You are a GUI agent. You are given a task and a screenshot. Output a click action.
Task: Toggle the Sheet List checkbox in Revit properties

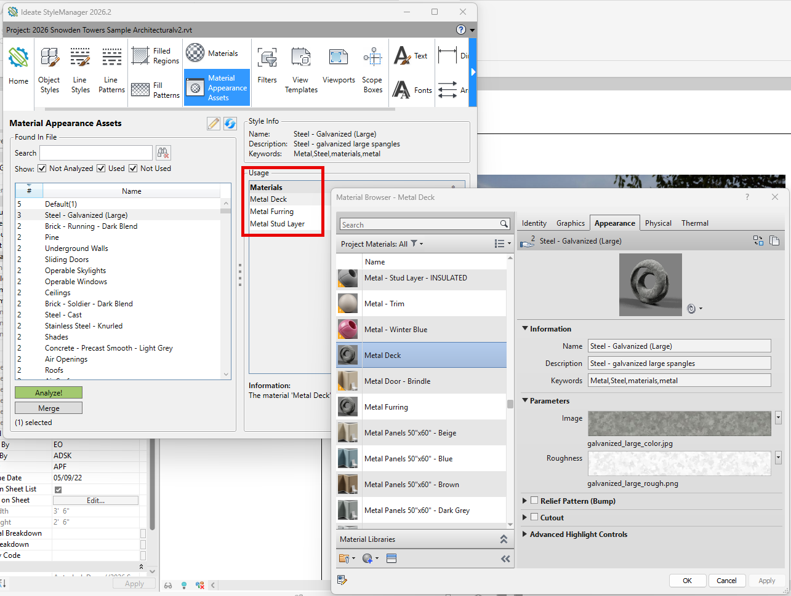58,490
